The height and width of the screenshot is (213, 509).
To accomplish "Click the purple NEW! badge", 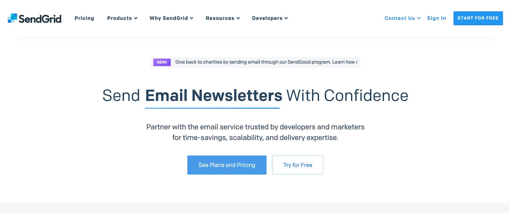I will (x=162, y=62).
